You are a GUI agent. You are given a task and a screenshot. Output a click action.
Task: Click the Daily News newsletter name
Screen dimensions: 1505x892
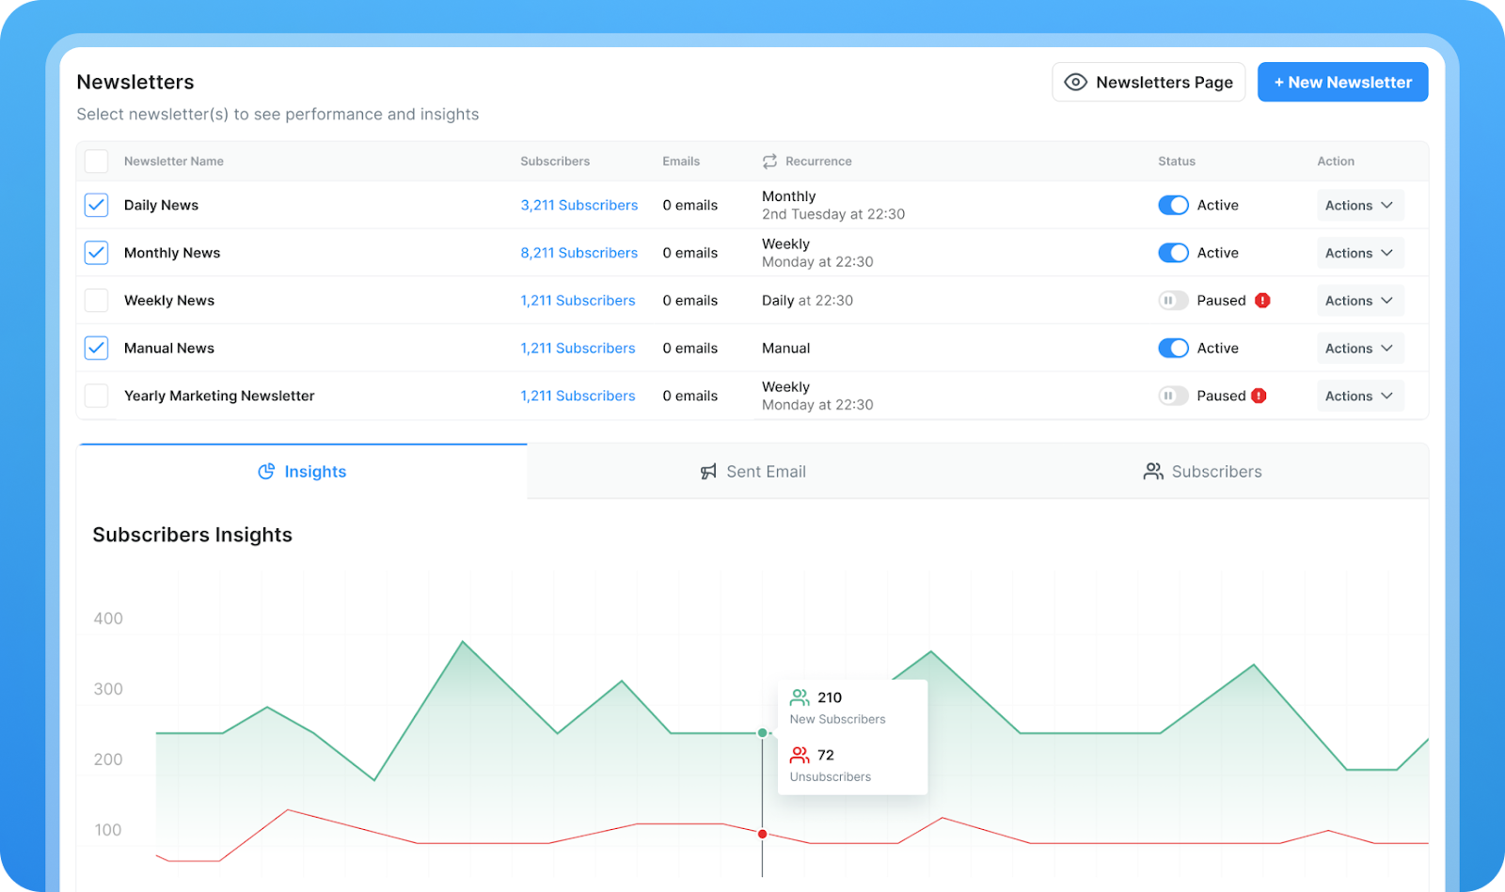click(161, 205)
